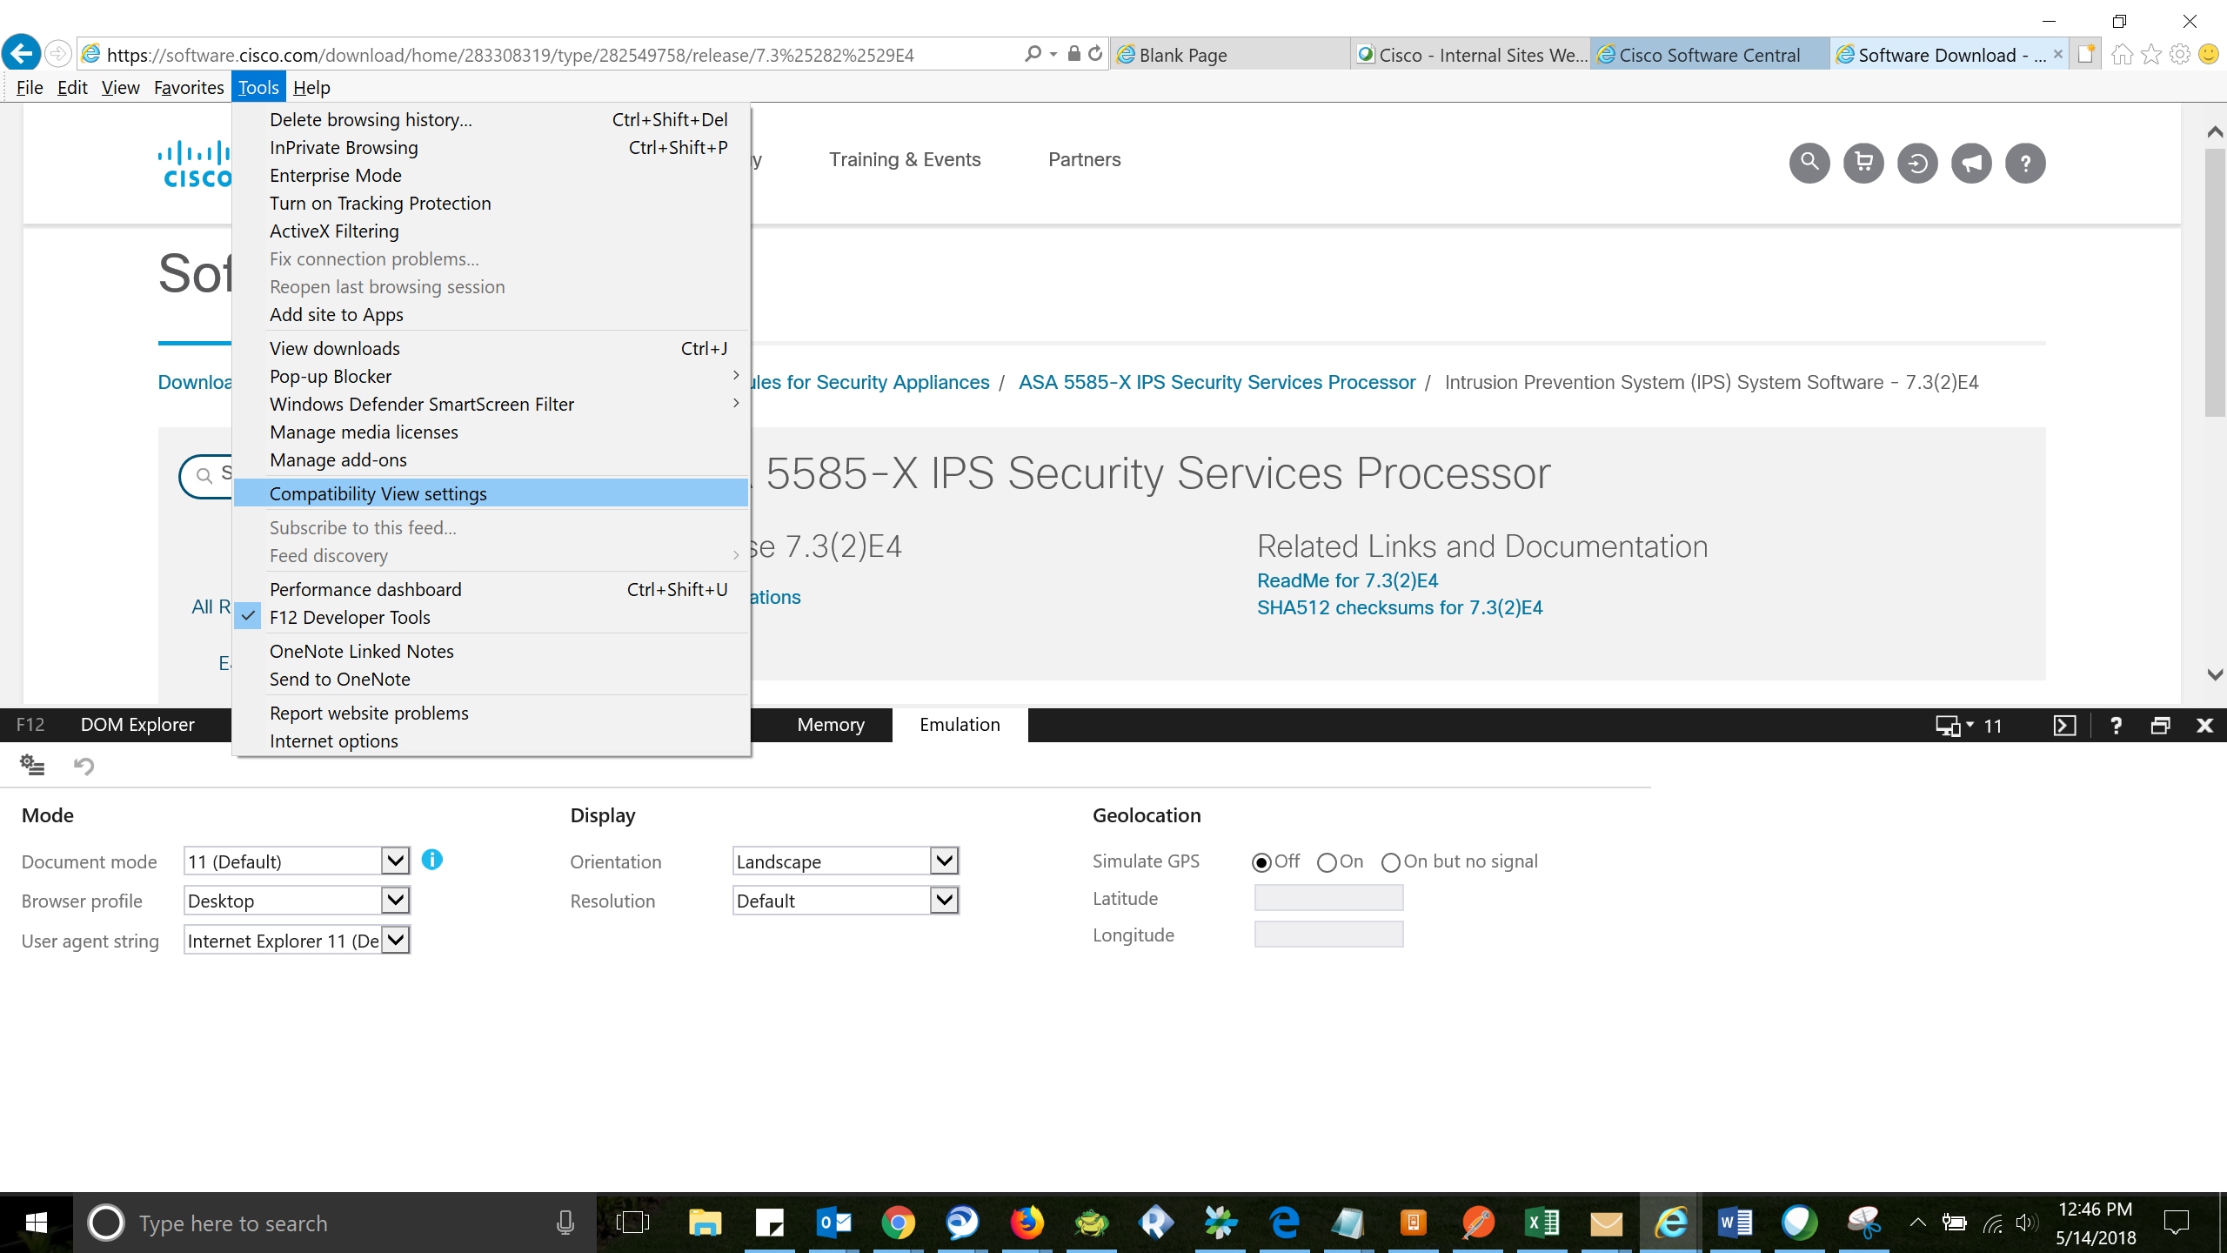Click ASA 5585-X IPS Security Services Processor breadcrumb

(x=1217, y=382)
